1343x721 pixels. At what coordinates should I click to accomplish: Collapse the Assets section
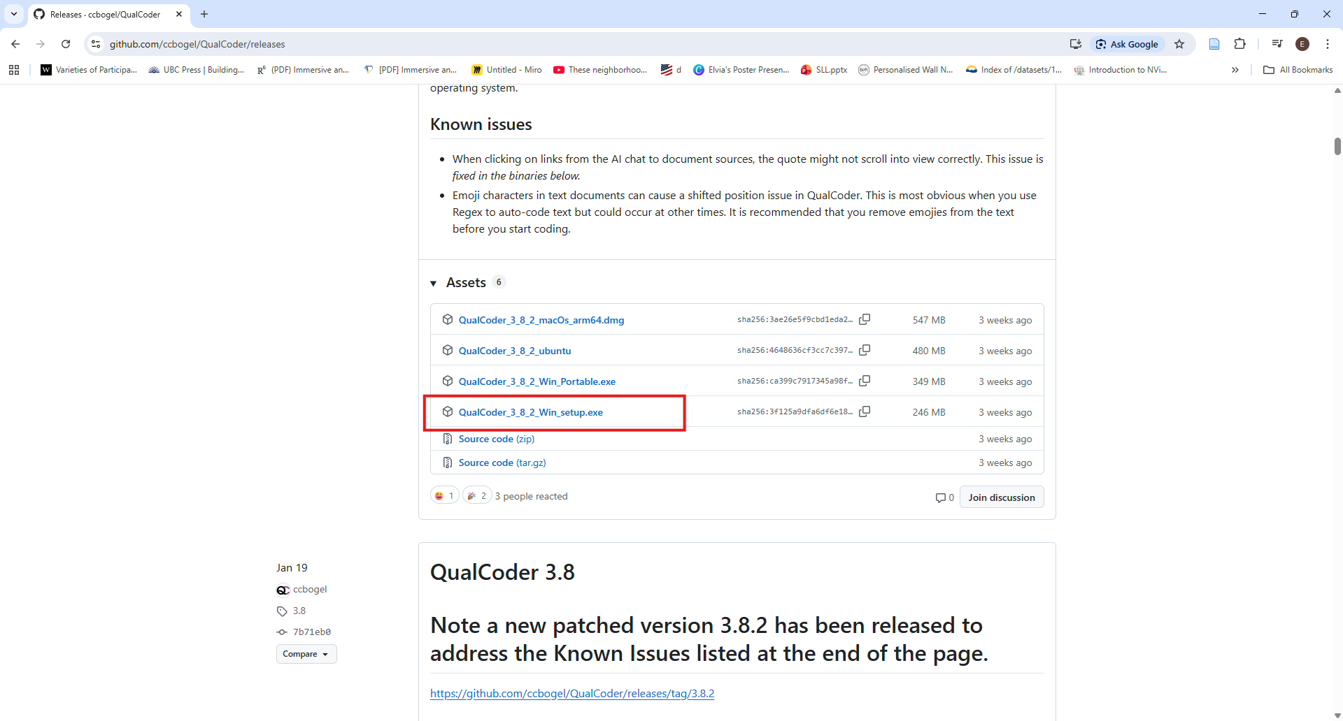pyautogui.click(x=434, y=283)
